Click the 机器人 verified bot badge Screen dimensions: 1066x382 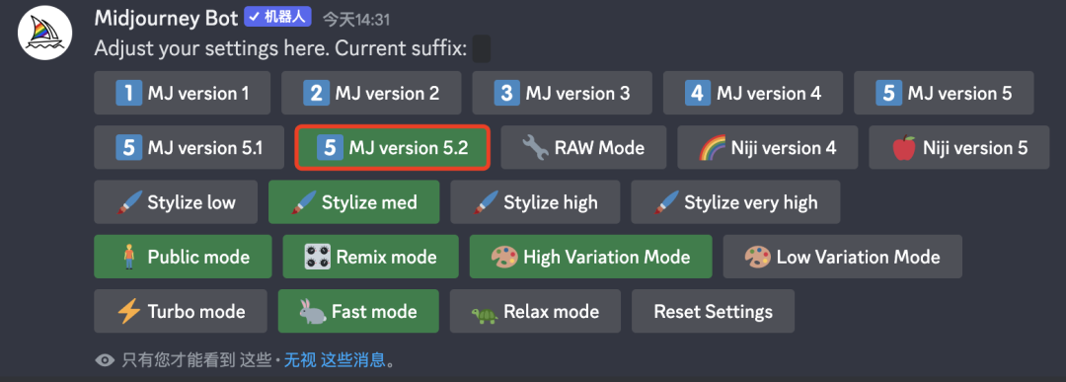[x=277, y=17]
